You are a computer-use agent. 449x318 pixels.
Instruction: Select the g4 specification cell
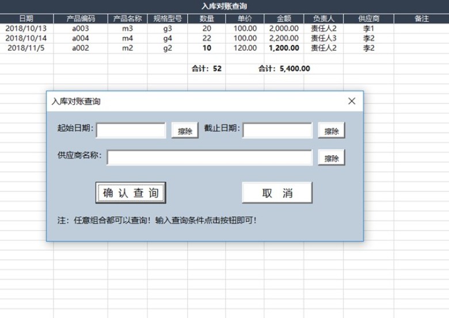pyautogui.click(x=168, y=39)
